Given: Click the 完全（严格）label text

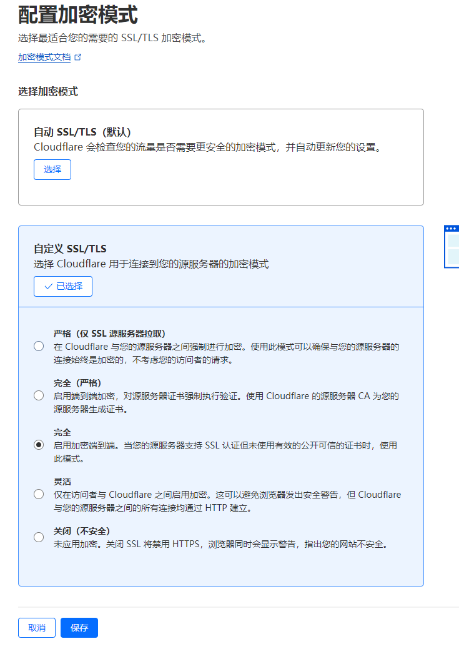Looking at the screenshot, I should pyautogui.click(x=77, y=383).
